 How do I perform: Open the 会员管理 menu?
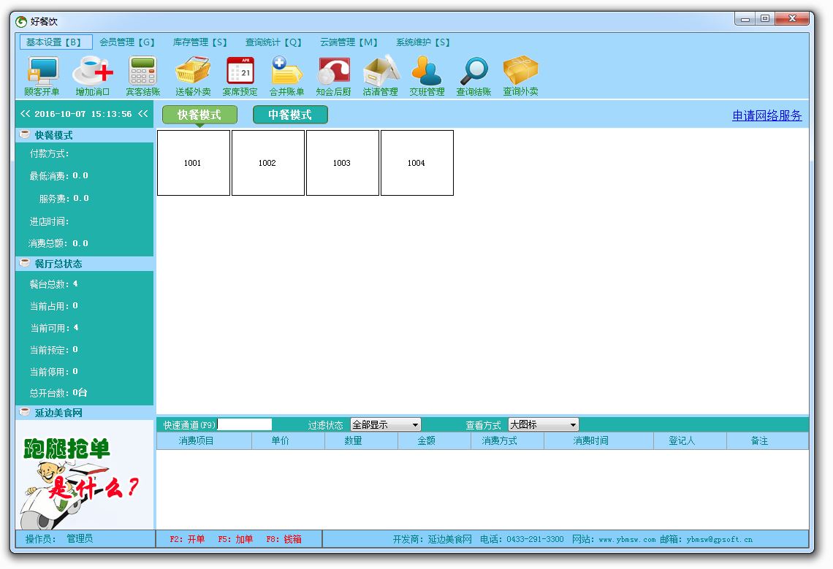coord(127,42)
